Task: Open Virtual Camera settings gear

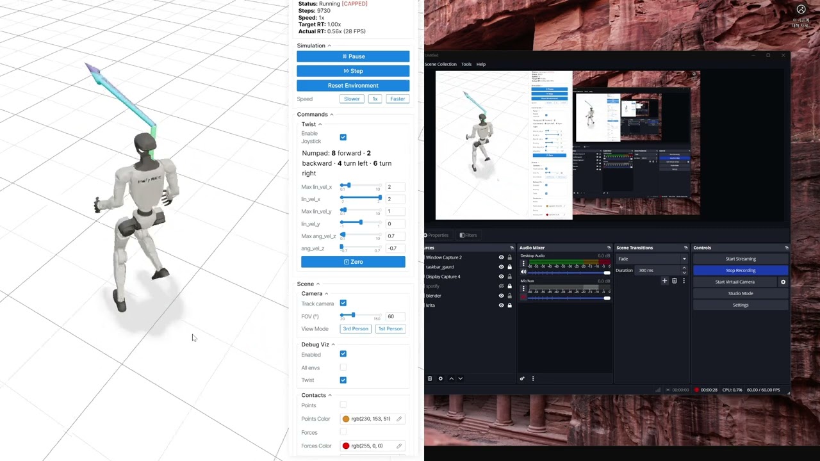Action: (x=783, y=282)
